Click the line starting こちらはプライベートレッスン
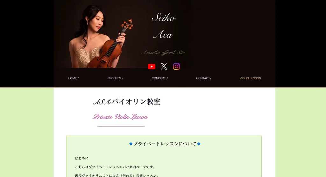The width and height of the screenshot is (326, 177). coord(115,167)
